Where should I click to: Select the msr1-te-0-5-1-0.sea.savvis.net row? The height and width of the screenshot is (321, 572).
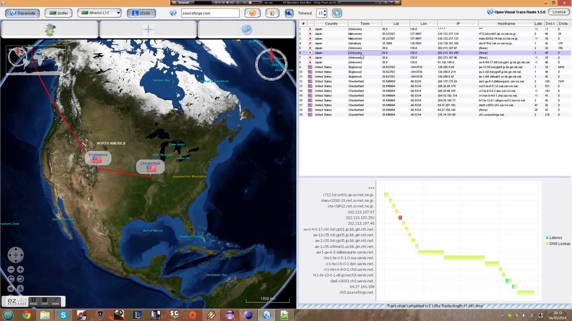[435, 86]
